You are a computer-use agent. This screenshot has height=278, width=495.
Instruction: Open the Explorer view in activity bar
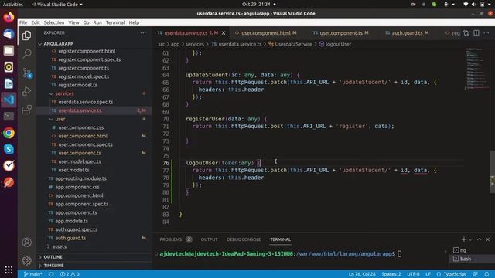click(27, 36)
